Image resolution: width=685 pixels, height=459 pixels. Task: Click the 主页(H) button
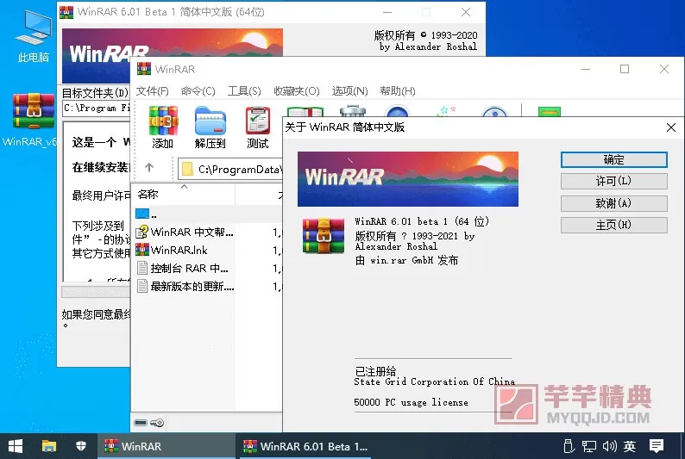pos(613,225)
